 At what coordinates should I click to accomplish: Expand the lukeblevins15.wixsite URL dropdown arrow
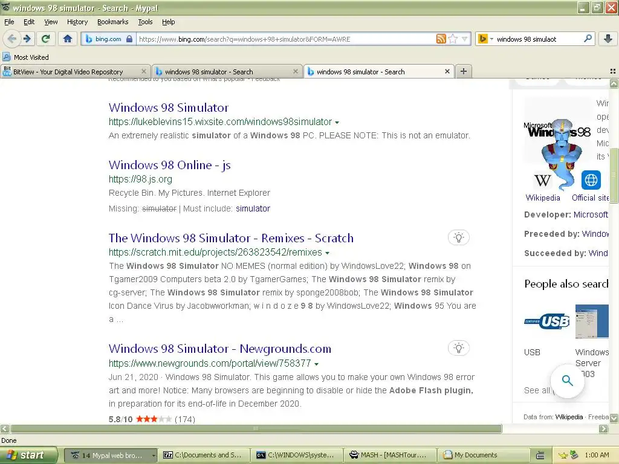(x=337, y=123)
